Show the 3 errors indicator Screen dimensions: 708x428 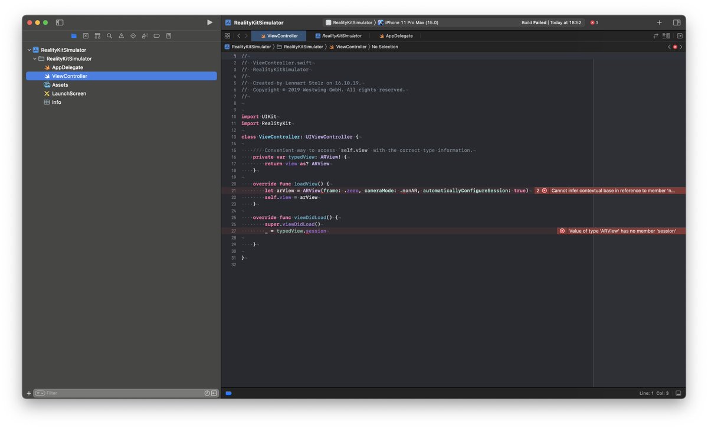pyautogui.click(x=594, y=22)
